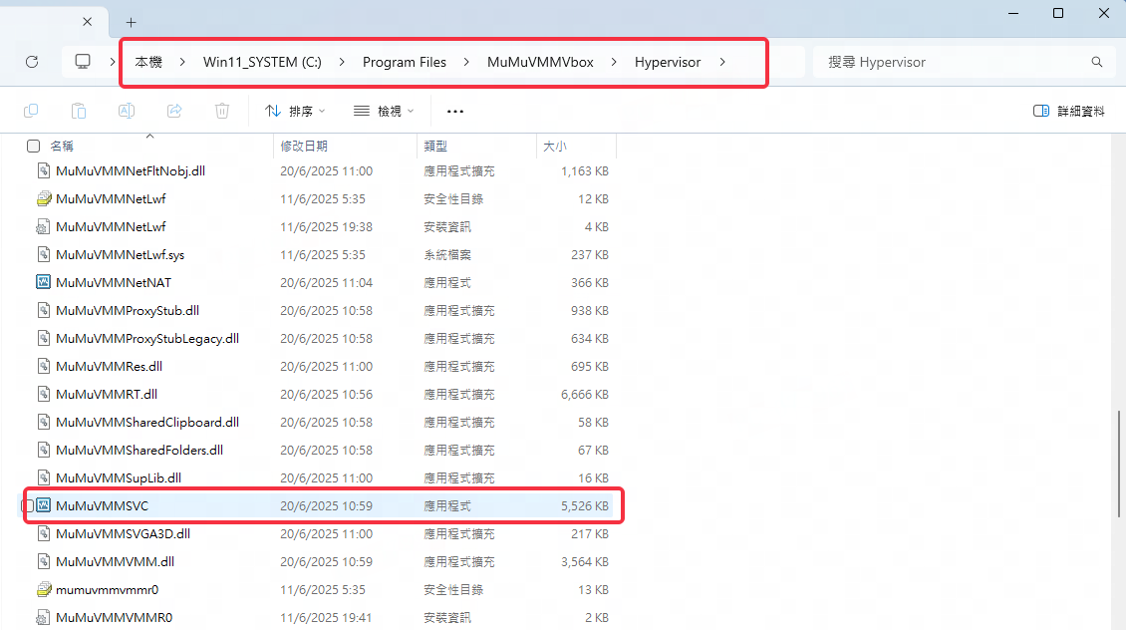
Task: Go to MuMuVMMVbox in the breadcrumb
Action: tap(540, 62)
